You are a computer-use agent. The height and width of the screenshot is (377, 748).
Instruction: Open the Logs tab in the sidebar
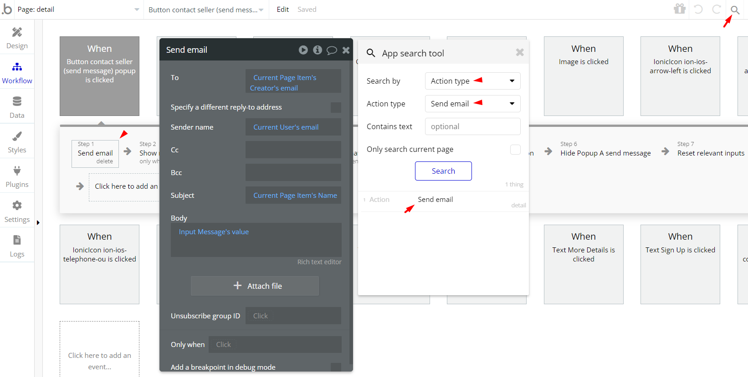[x=17, y=246]
